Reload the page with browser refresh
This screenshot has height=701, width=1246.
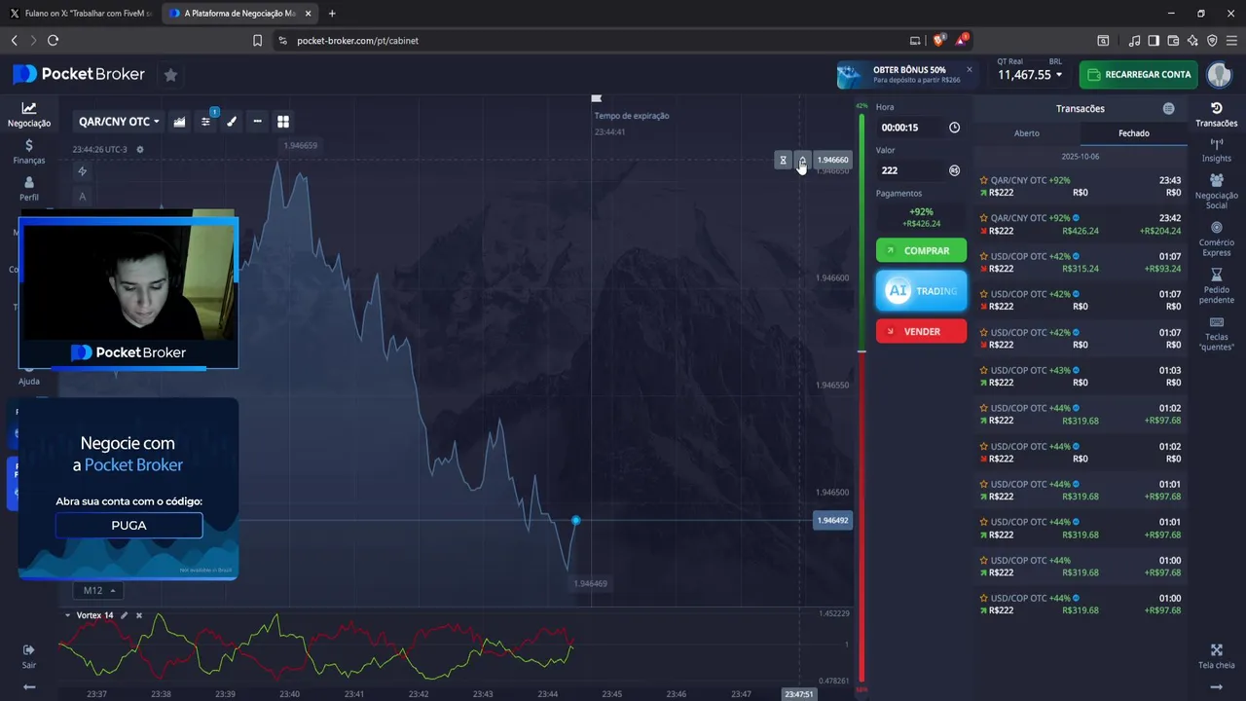point(53,41)
